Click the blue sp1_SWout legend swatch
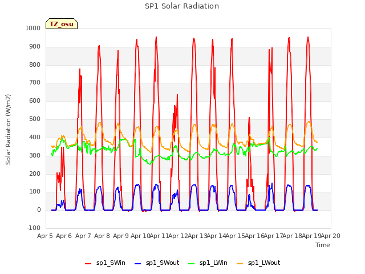The height and width of the screenshot is (274, 365). tap(138, 264)
